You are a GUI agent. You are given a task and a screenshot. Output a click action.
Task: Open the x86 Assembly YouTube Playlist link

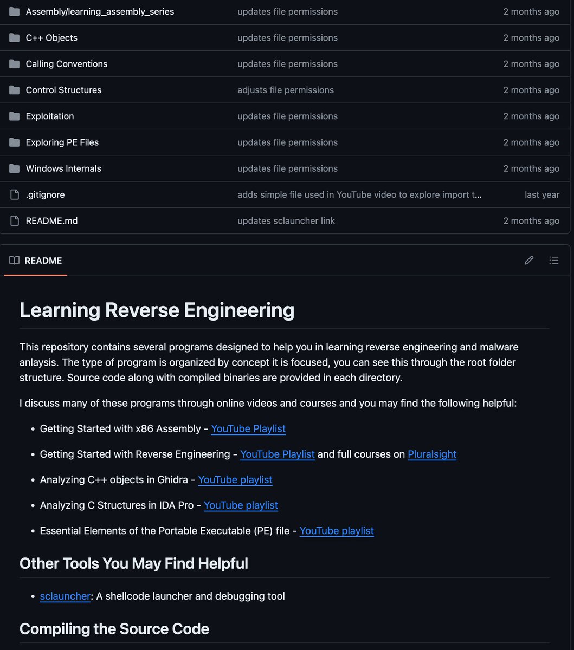pos(248,428)
